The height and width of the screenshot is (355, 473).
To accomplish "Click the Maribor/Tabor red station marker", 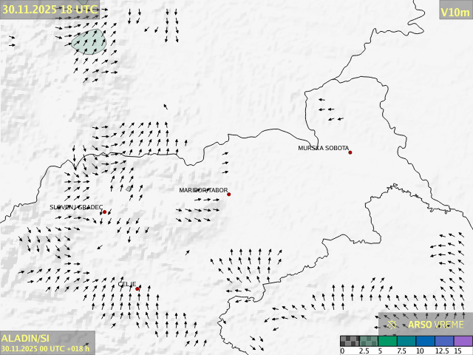I will pos(229,195).
